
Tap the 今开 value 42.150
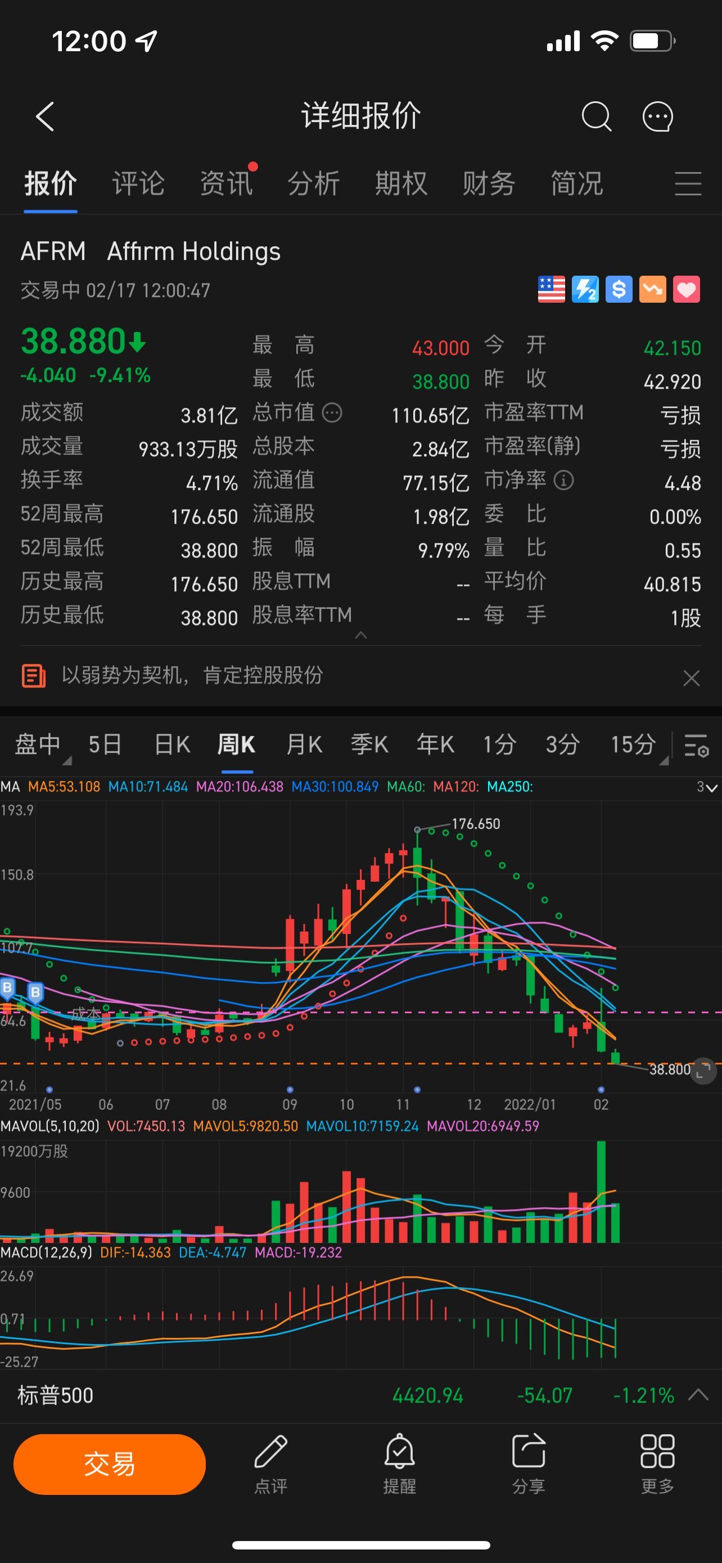[x=673, y=348]
